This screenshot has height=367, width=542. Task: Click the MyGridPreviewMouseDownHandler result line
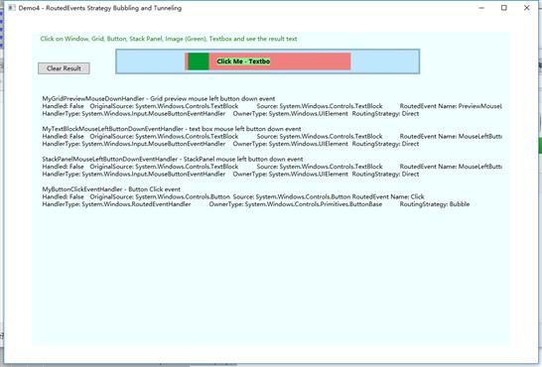159,99
